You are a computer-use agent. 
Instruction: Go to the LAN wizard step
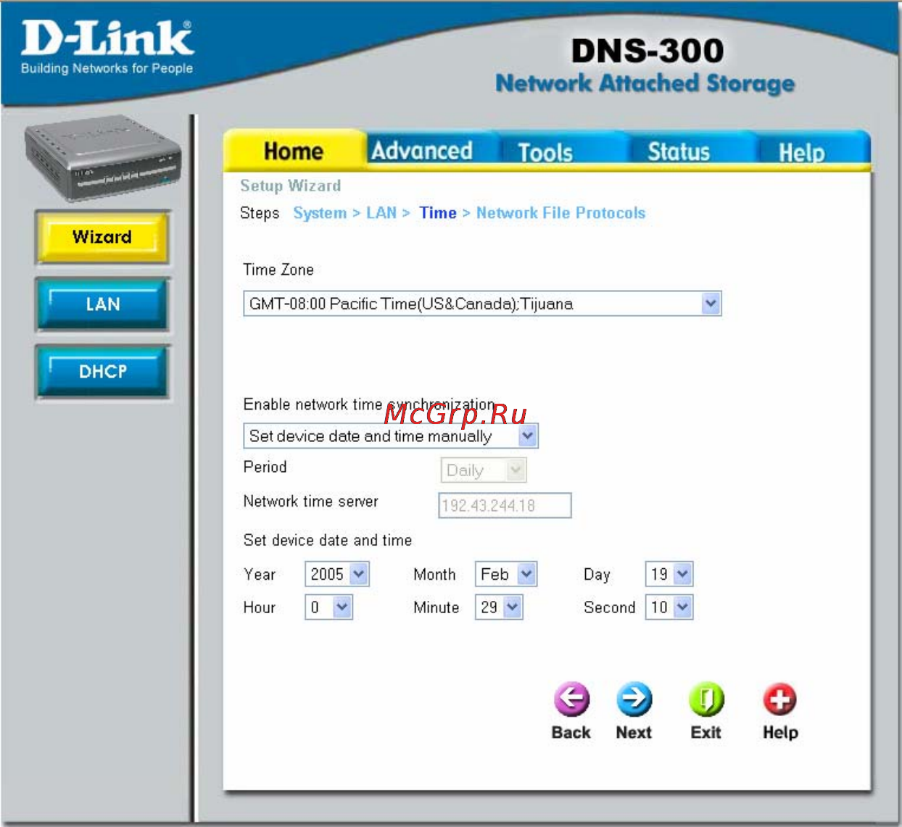(381, 213)
